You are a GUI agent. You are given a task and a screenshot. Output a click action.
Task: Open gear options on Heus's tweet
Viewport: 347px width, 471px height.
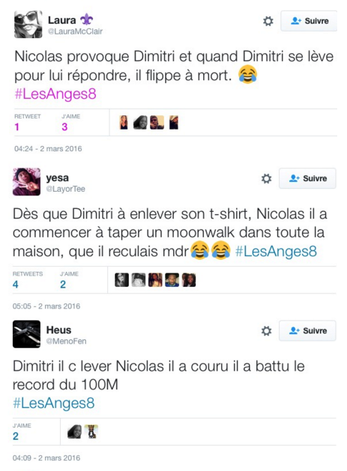point(266,331)
